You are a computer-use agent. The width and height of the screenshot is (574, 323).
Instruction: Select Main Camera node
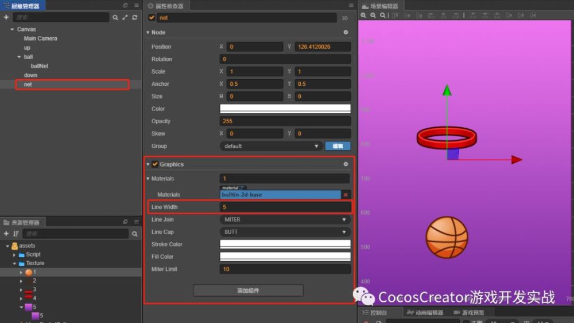click(41, 38)
